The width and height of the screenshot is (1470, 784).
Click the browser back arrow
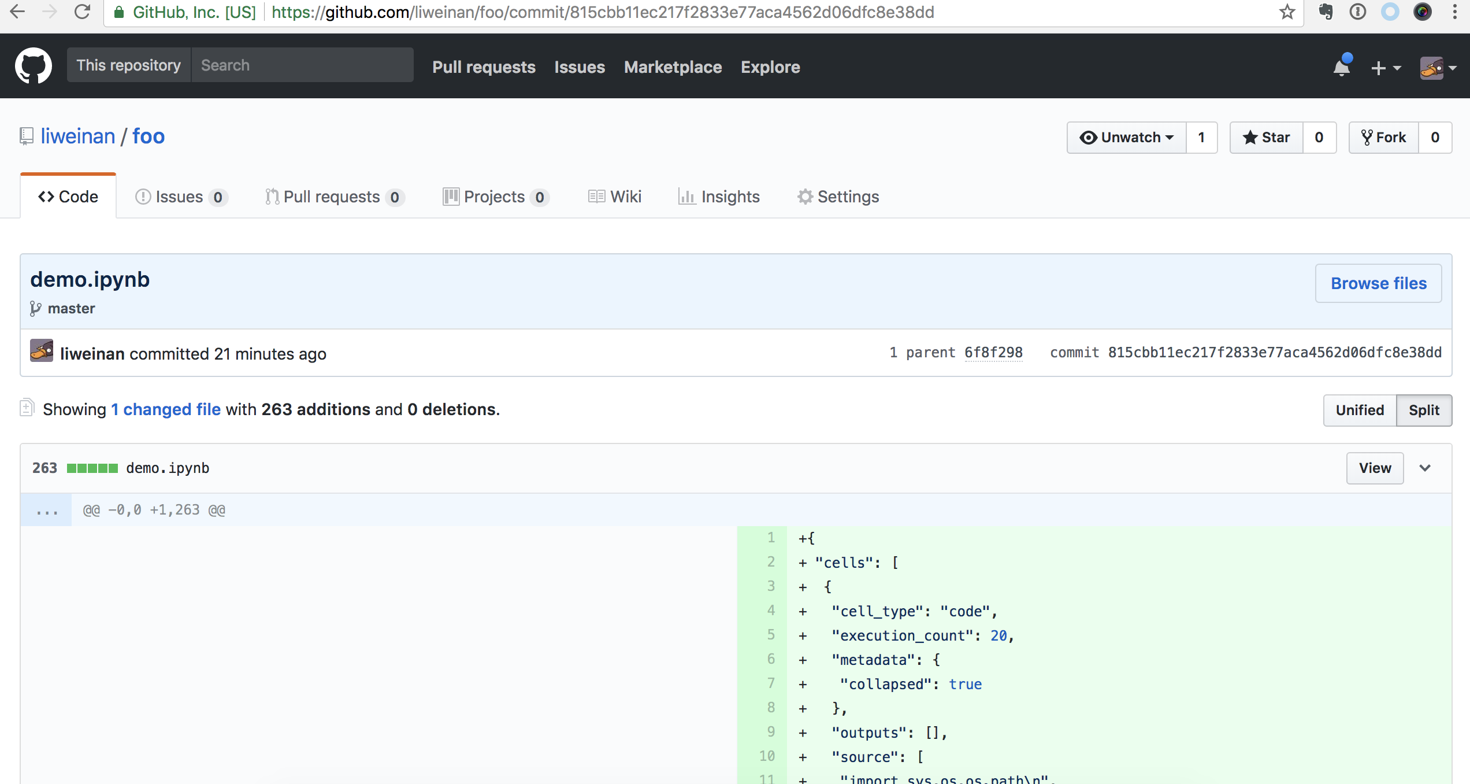[18, 12]
